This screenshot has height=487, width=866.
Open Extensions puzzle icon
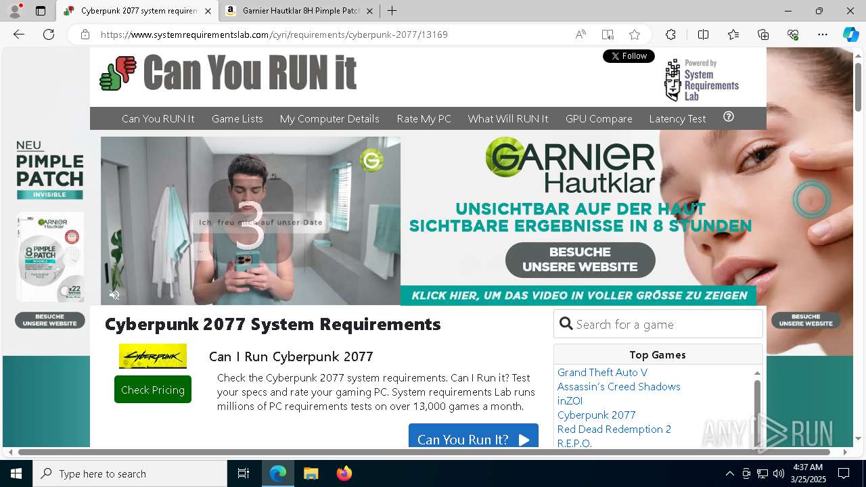click(x=670, y=34)
